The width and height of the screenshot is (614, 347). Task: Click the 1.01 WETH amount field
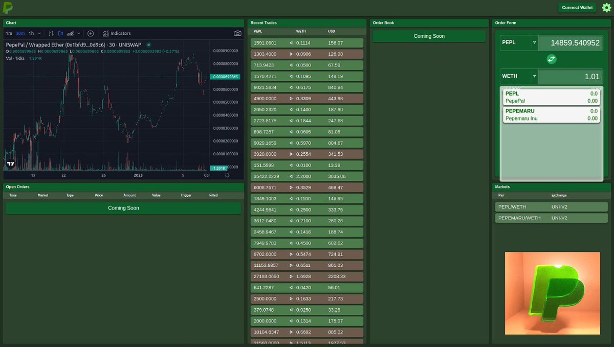(x=571, y=76)
